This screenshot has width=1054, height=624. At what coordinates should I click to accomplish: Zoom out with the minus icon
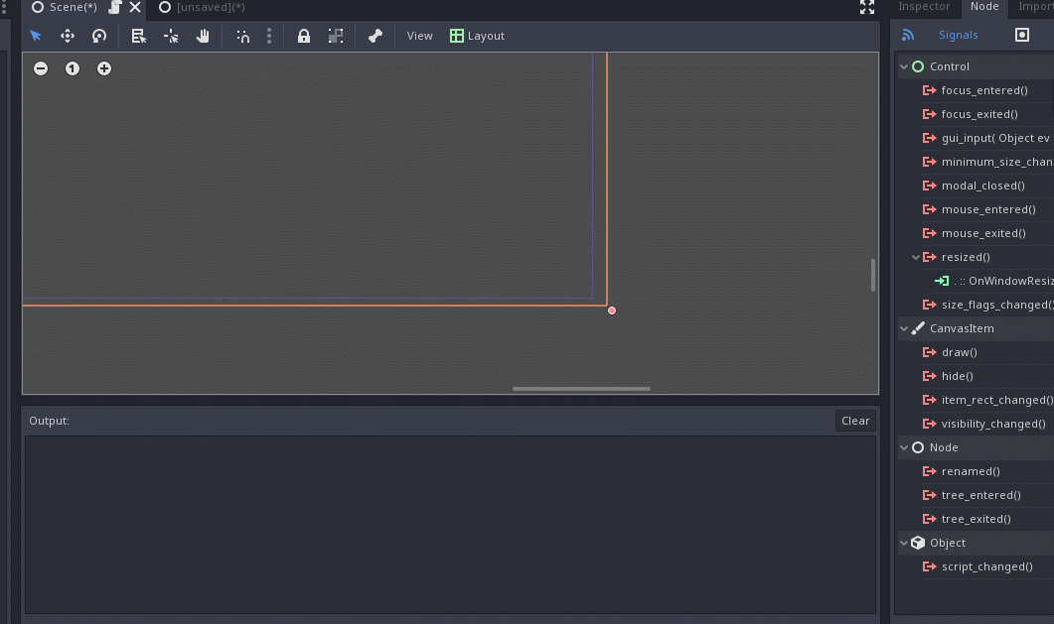point(41,68)
